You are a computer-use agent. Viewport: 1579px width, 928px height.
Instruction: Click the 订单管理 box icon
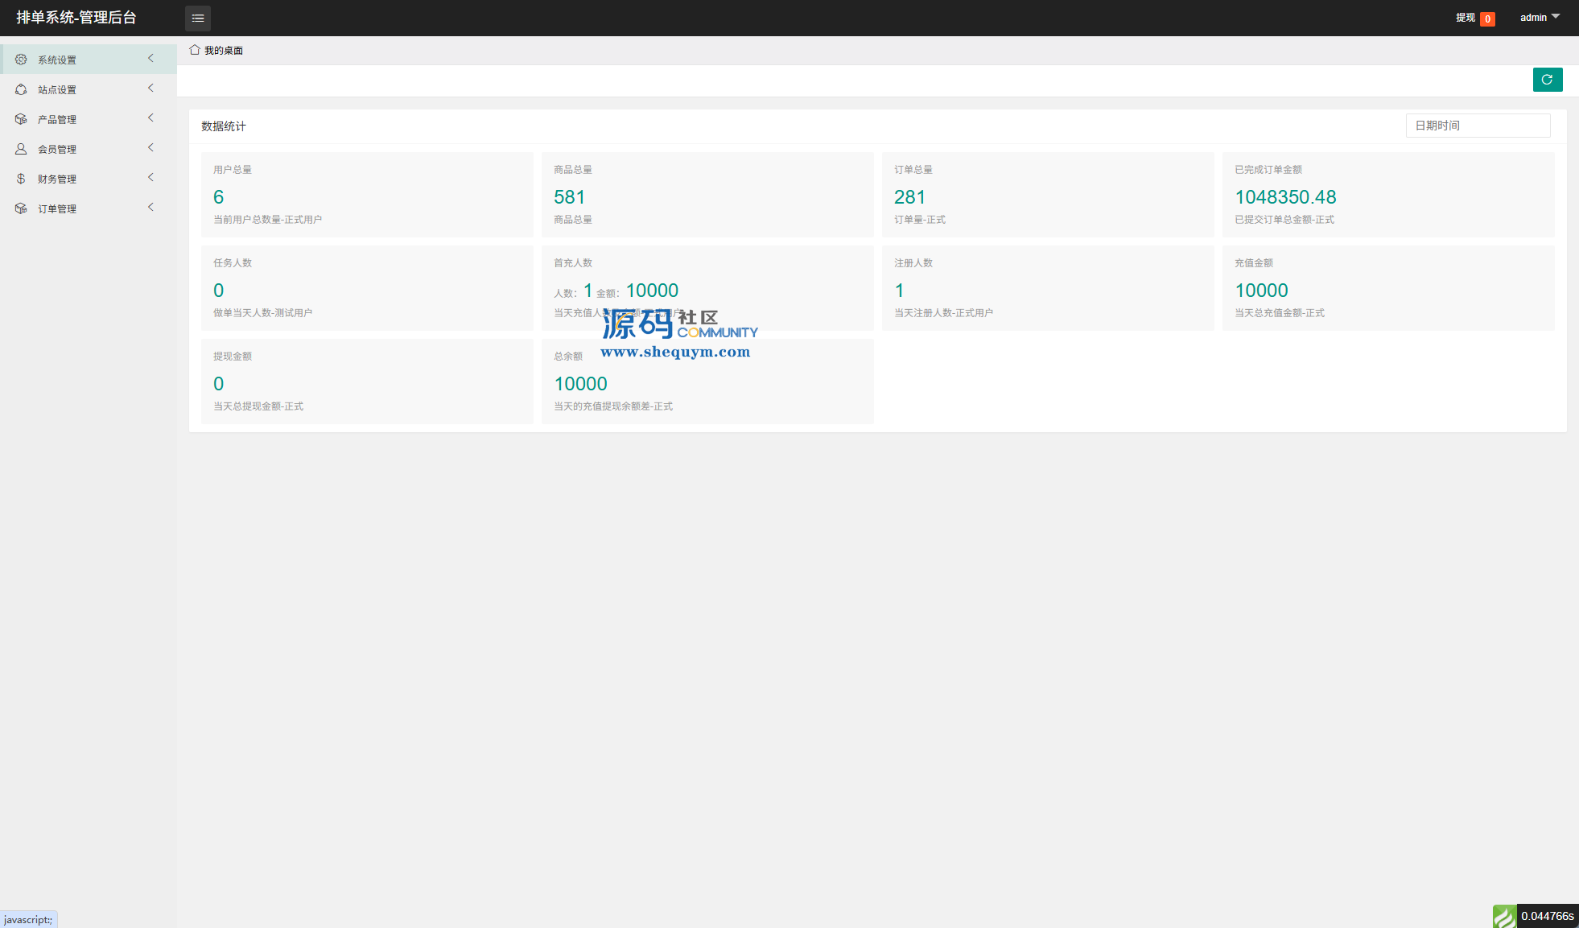coord(21,208)
